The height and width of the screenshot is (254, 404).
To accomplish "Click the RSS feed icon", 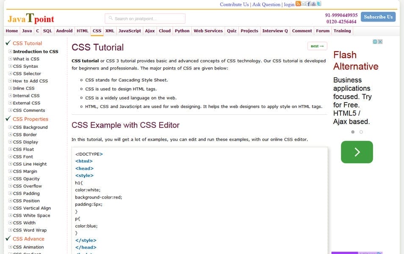I will click(x=298, y=4).
